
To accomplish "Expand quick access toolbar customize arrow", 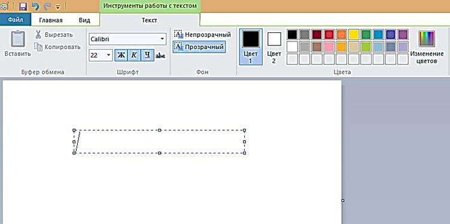I will click(x=57, y=7).
